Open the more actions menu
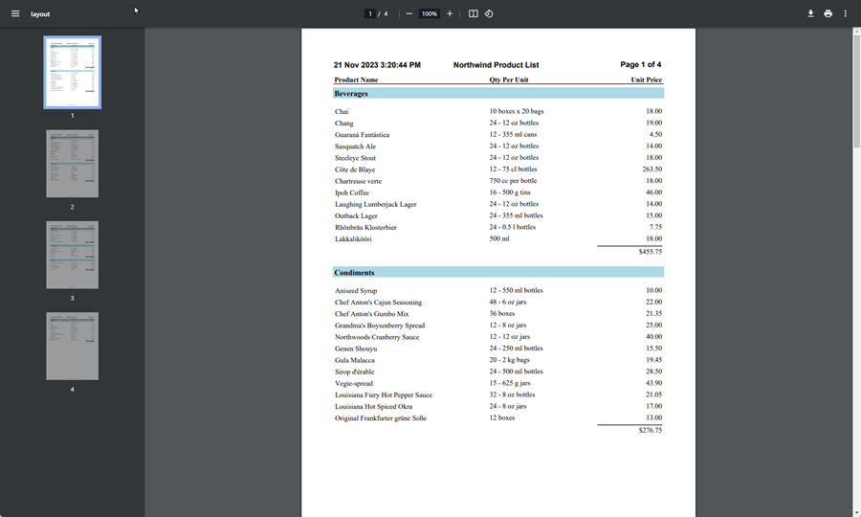This screenshot has width=861, height=517. coord(846,13)
